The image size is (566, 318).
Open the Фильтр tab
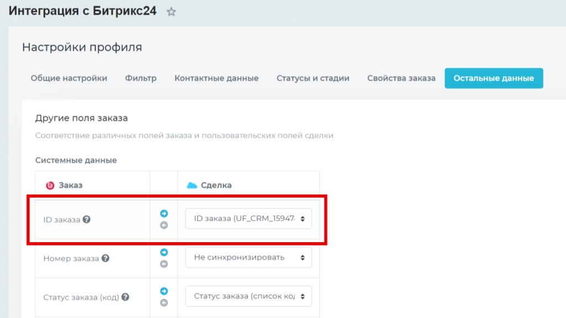click(x=141, y=78)
